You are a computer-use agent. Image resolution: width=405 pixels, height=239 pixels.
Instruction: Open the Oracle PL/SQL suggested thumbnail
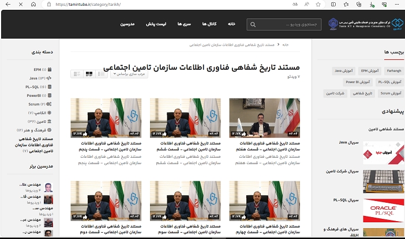pyautogui.click(x=383, y=210)
